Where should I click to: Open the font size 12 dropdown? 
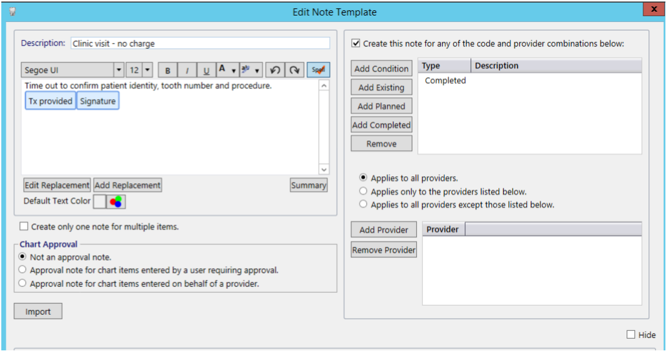(148, 70)
